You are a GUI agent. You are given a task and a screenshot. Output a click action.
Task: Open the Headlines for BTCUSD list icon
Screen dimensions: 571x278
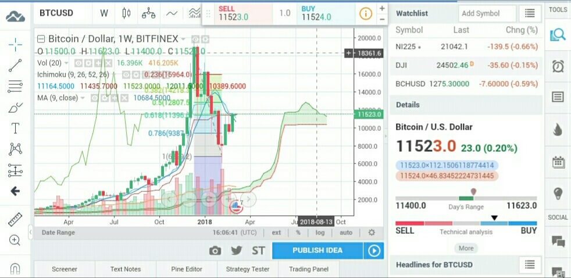tap(530, 265)
